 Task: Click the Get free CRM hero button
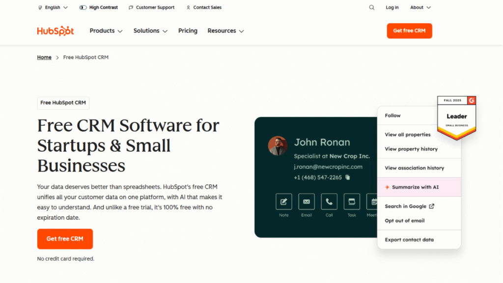tap(65, 239)
